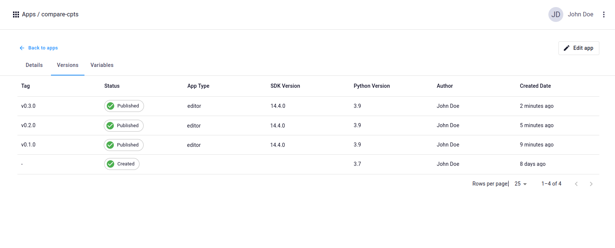Click Published chip for v0.1.0
The height and width of the screenshot is (248, 615).
click(124, 145)
